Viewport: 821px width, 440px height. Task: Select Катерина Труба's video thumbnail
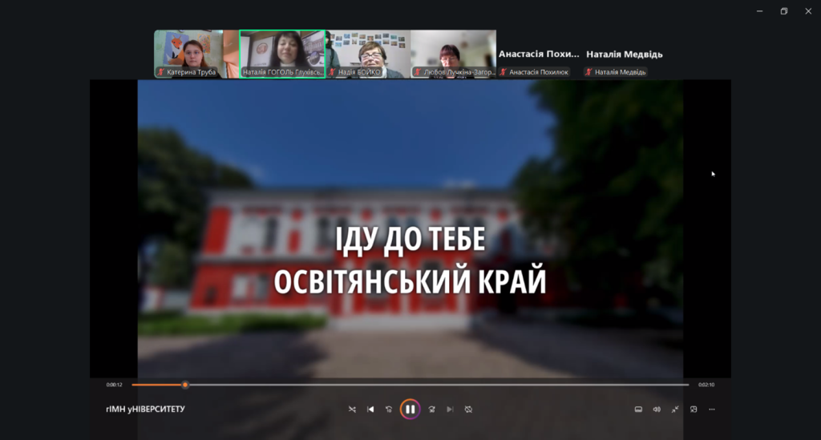pyautogui.click(x=188, y=54)
